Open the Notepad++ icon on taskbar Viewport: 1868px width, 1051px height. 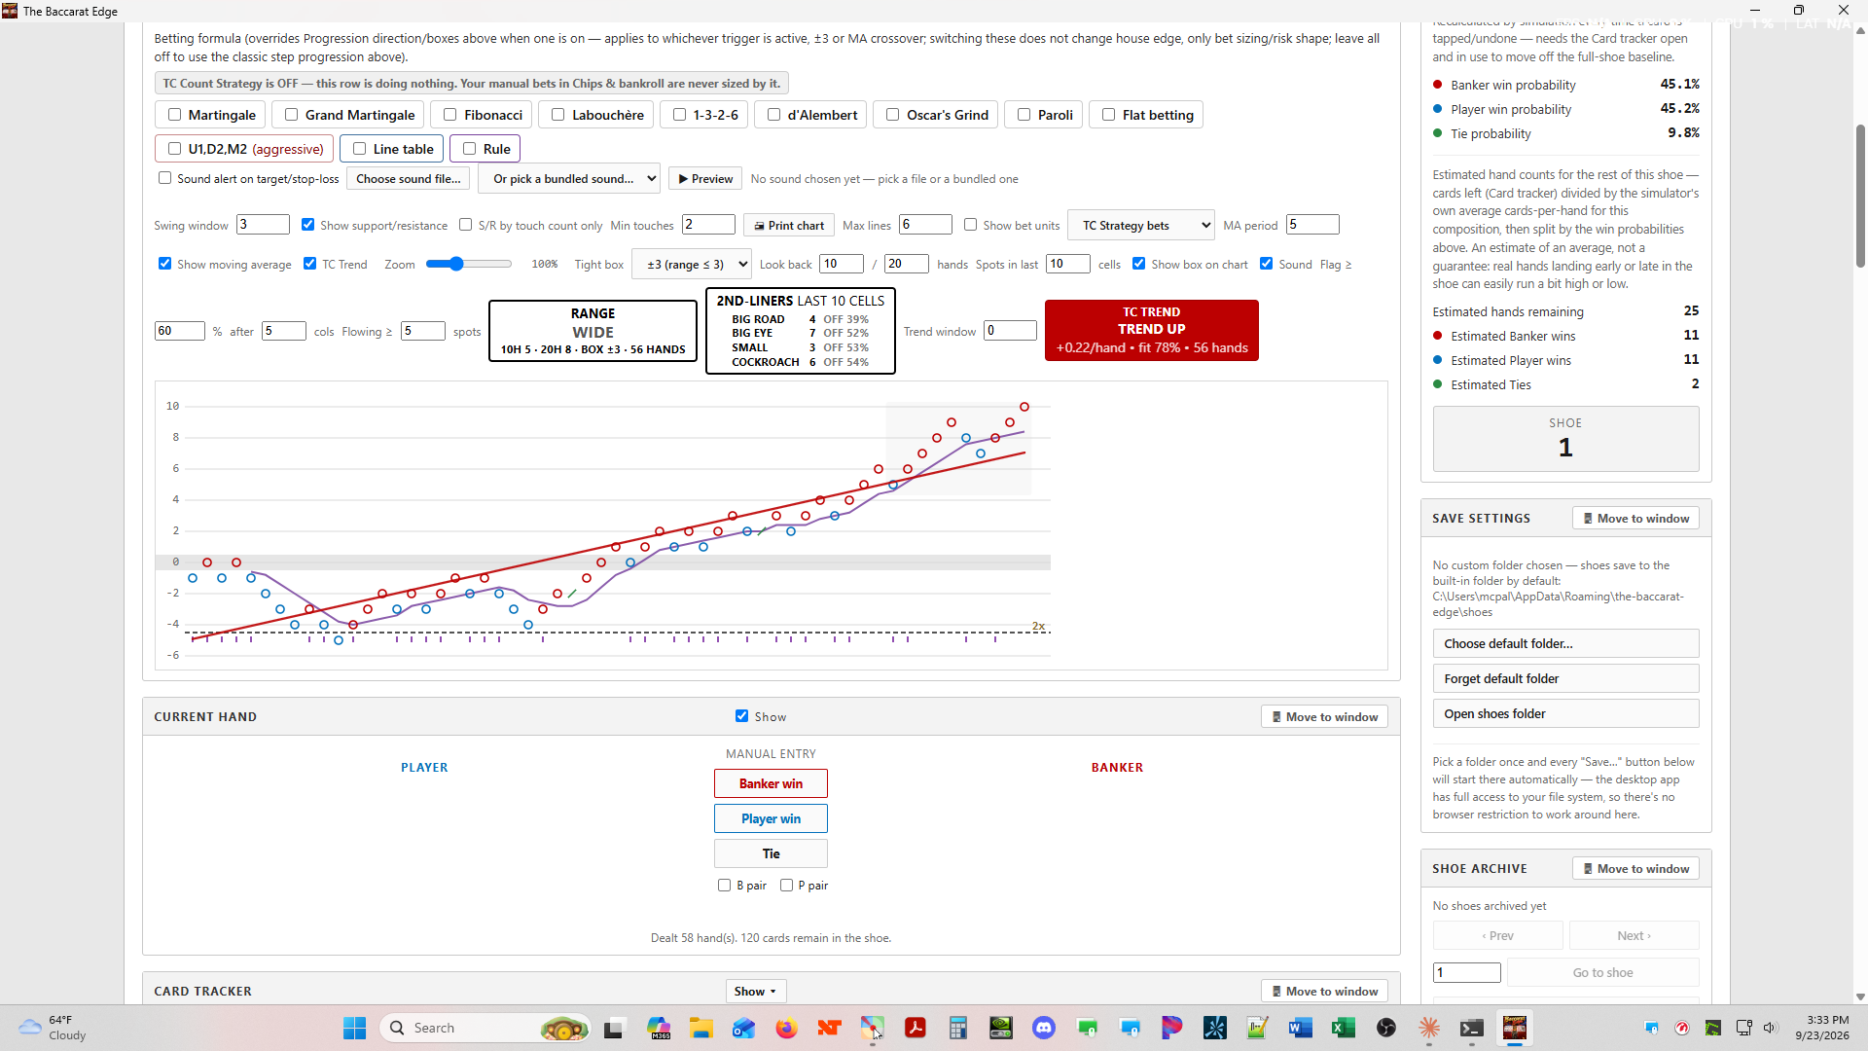[1258, 1028]
